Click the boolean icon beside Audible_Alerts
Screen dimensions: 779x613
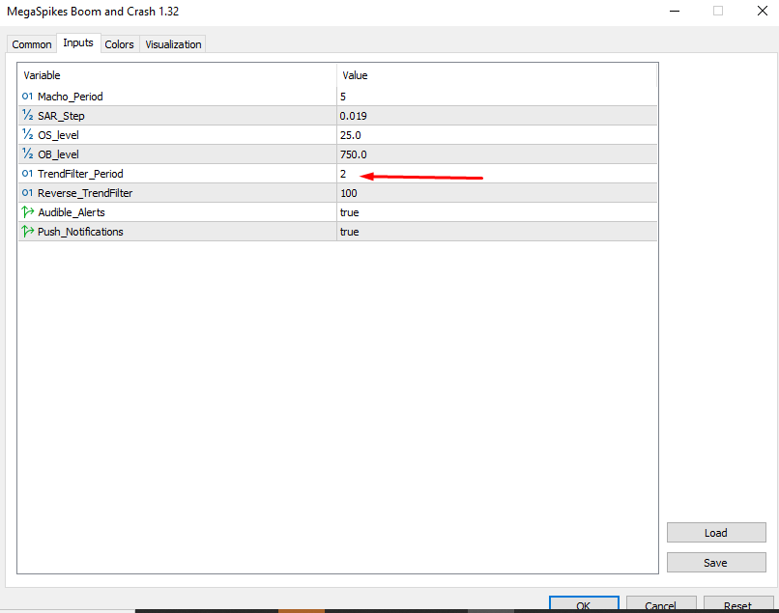coord(28,212)
